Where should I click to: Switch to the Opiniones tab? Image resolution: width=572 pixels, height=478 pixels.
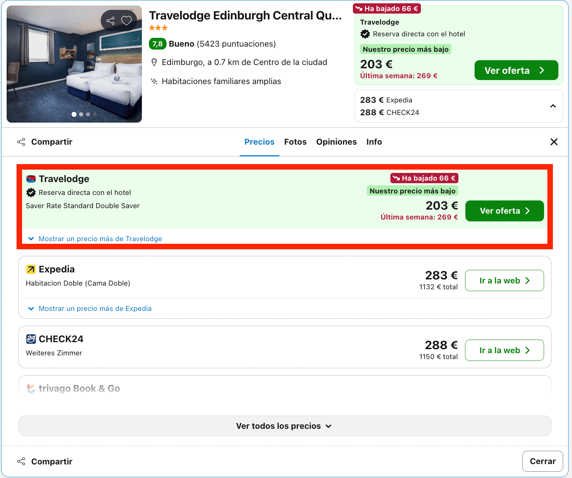tap(336, 142)
